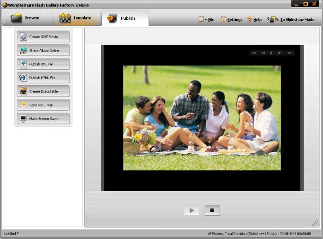Select Create Executable
This screenshot has width=323, height=239.
[43, 91]
